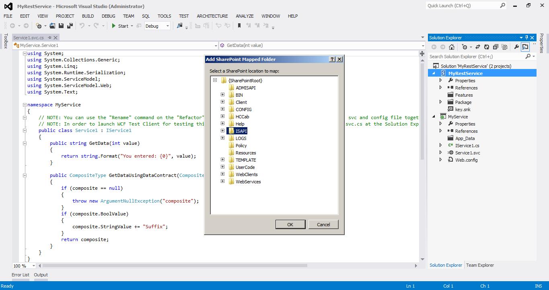Viewport: 549px width, 290px height.
Task: Expand the TEMPLATE folder
Action: pos(223,160)
